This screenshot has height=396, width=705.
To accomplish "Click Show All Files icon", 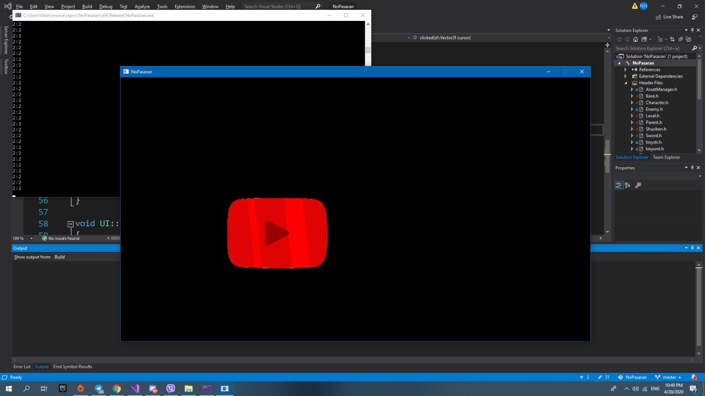I will pyautogui.click(x=689, y=40).
